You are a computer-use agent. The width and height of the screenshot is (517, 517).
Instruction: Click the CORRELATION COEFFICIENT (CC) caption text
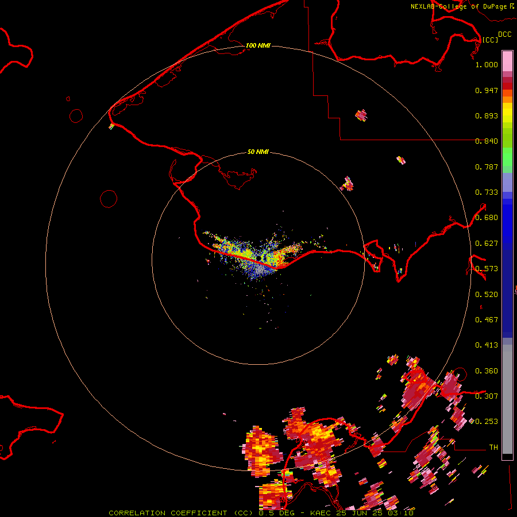(x=181, y=513)
